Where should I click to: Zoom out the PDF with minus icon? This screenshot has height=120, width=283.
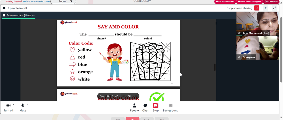[123, 96]
